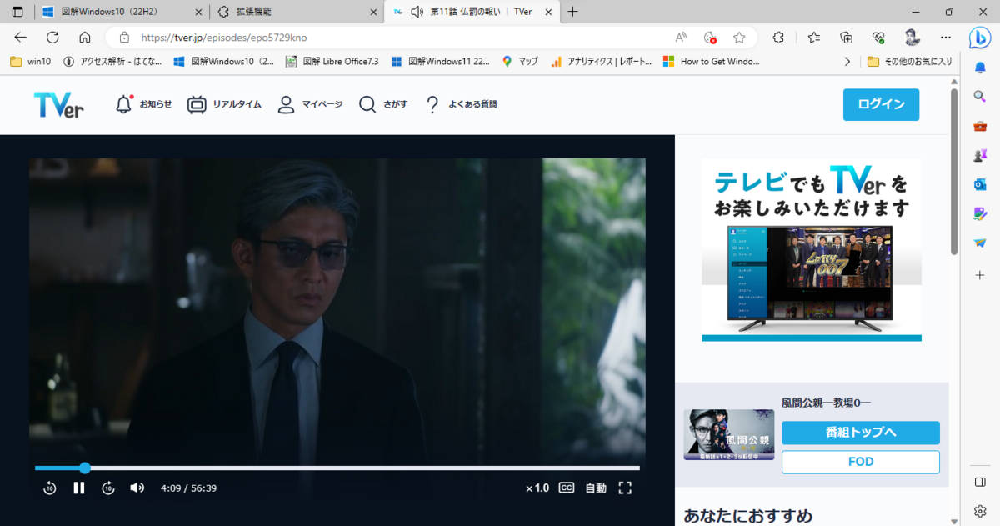Add a sidebar app with plus
The width and height of the screenshot is (1000, 526).
coord(980,274)
